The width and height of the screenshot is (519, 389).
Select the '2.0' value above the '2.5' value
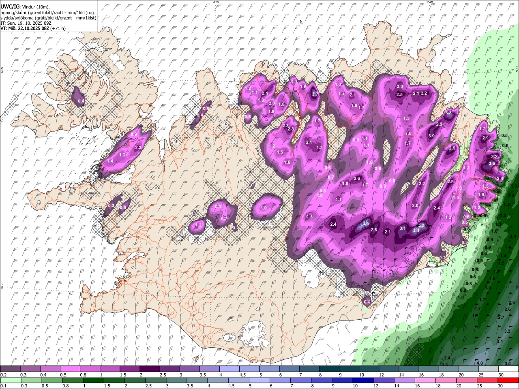pyautogui.click(x=400, y=87)
